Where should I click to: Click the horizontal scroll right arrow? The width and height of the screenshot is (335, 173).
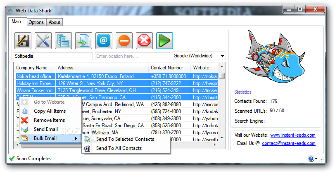pos(215,145)
